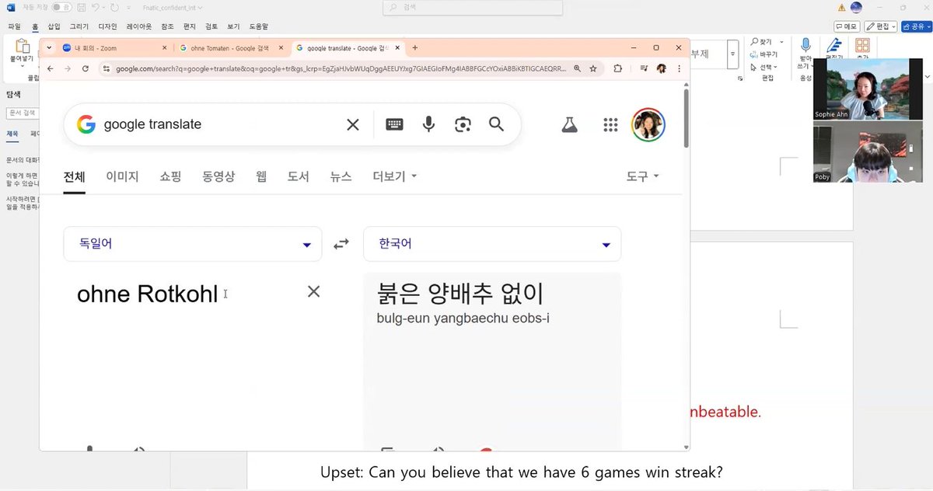Image resolution: width=933 pixels, height=491 pixels.
Task: Open the Chrome three-dot menu
Action: [x=679, y=68]
